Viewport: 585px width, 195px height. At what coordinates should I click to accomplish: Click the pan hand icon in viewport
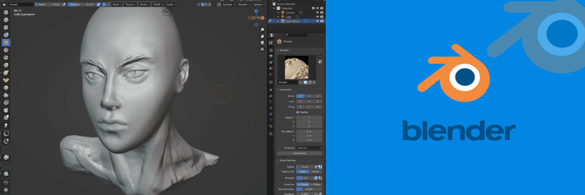click(x=262, y=36)
